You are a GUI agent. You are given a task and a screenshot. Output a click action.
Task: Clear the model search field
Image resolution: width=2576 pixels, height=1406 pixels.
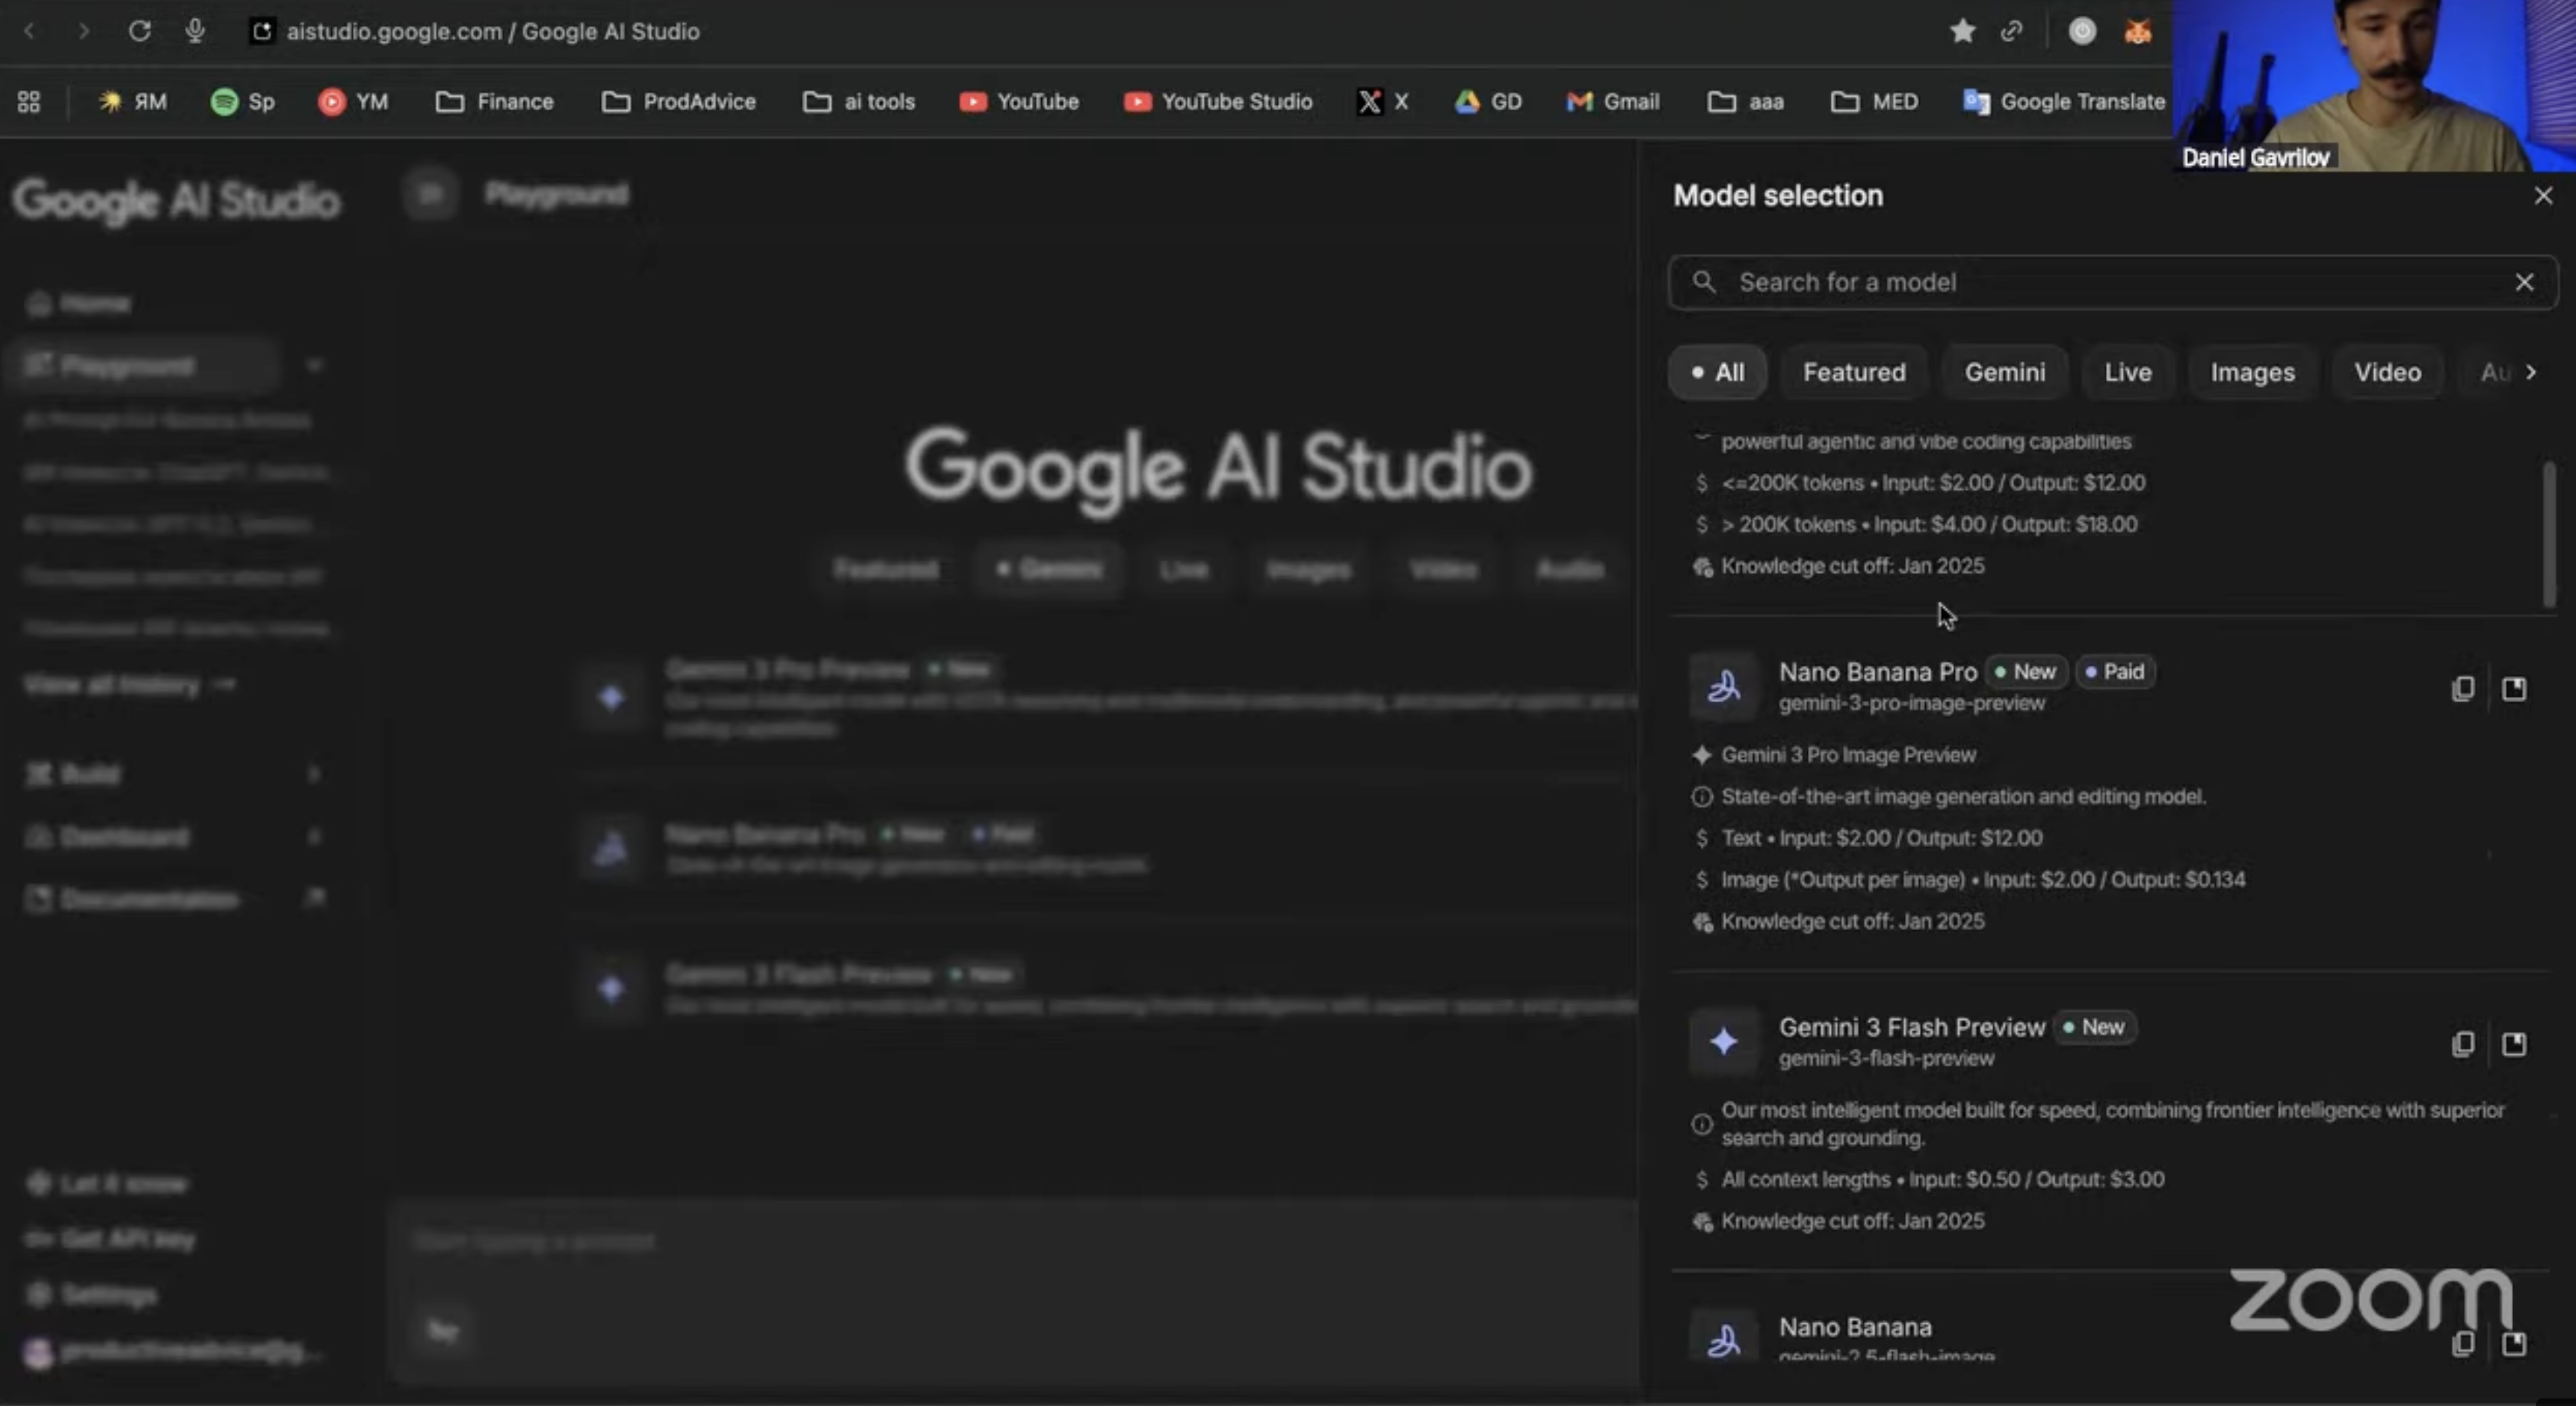(2524, 283)
